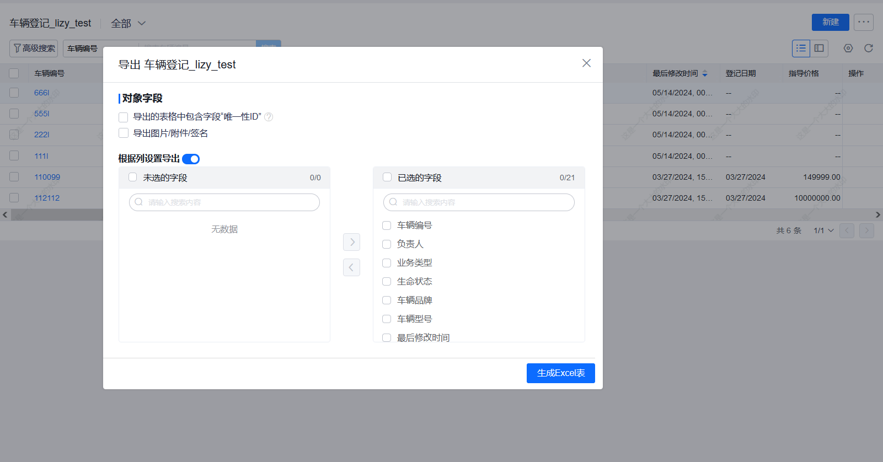This screenshot has width=883, height=462.
Task: Click the refresh icon in the toolbar
Action: pyautogui.click(x=868, y=49)
